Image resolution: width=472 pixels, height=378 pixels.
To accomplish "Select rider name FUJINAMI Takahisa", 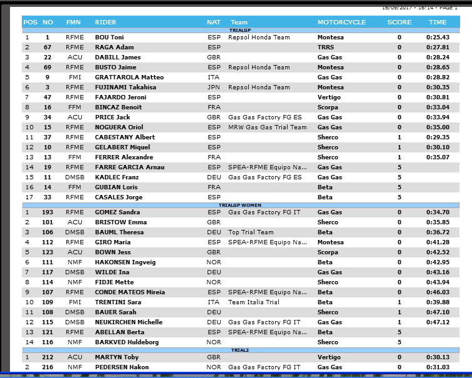I will [126, 87].
